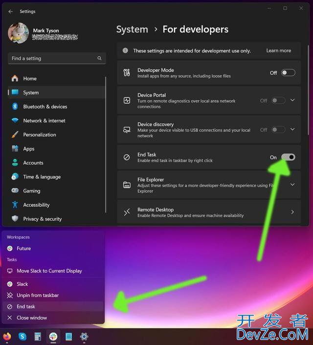Click the Developer Mode tools icon
This screenshot has height=345, width=313.
pyautogui.click(x=127, y=72)
